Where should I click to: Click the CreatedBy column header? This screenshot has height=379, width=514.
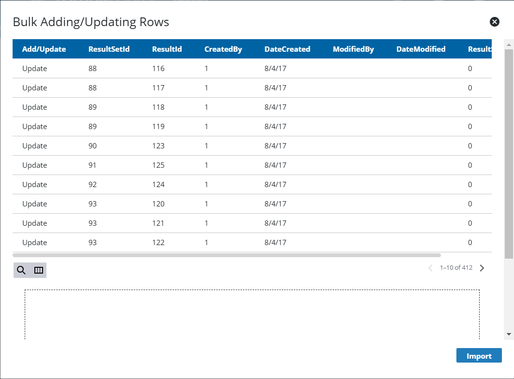(x=223, y=49)
